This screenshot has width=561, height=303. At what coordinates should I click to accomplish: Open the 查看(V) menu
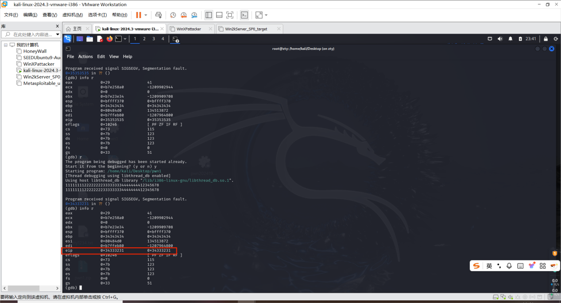50,15
